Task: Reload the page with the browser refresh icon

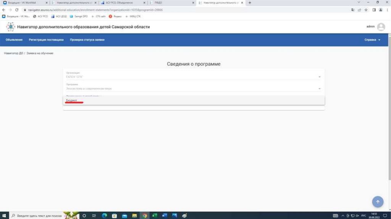Action: [x=17, y=10]
